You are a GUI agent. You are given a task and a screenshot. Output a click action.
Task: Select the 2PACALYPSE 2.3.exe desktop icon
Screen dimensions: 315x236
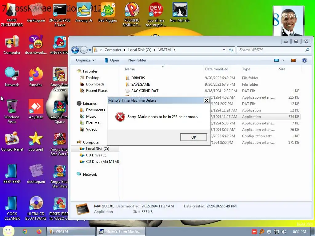pyautogui.click(x=60, y=15)
